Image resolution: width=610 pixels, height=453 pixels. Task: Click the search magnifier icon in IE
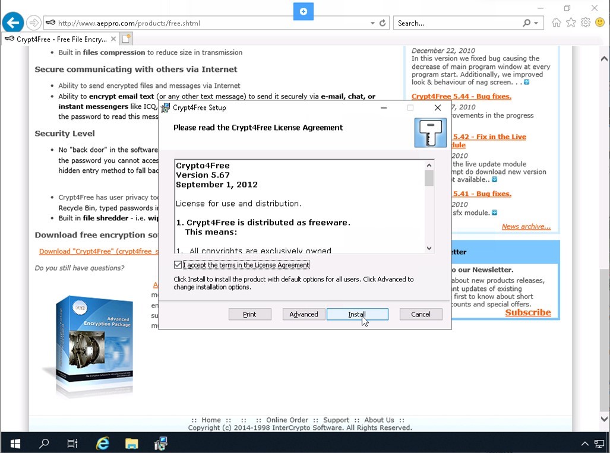pos(526,23)
